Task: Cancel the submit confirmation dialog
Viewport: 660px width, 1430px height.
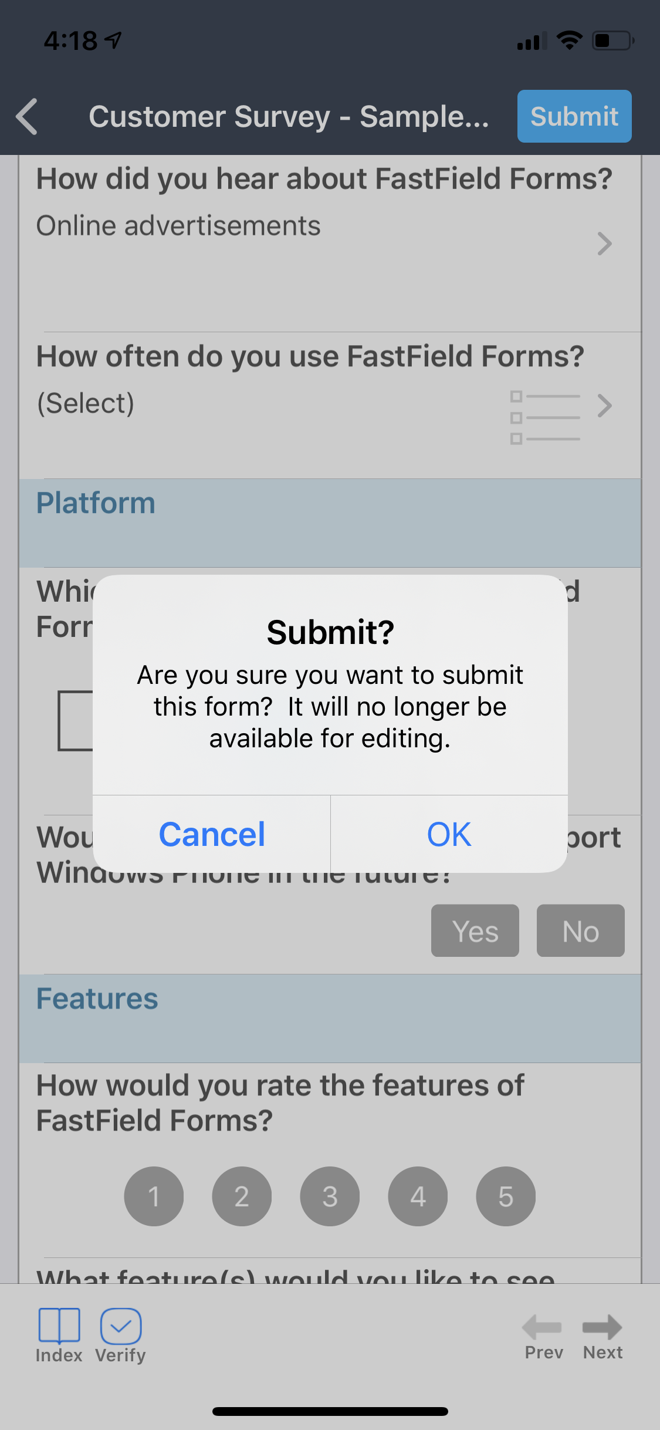Action: tap(212, 834)
